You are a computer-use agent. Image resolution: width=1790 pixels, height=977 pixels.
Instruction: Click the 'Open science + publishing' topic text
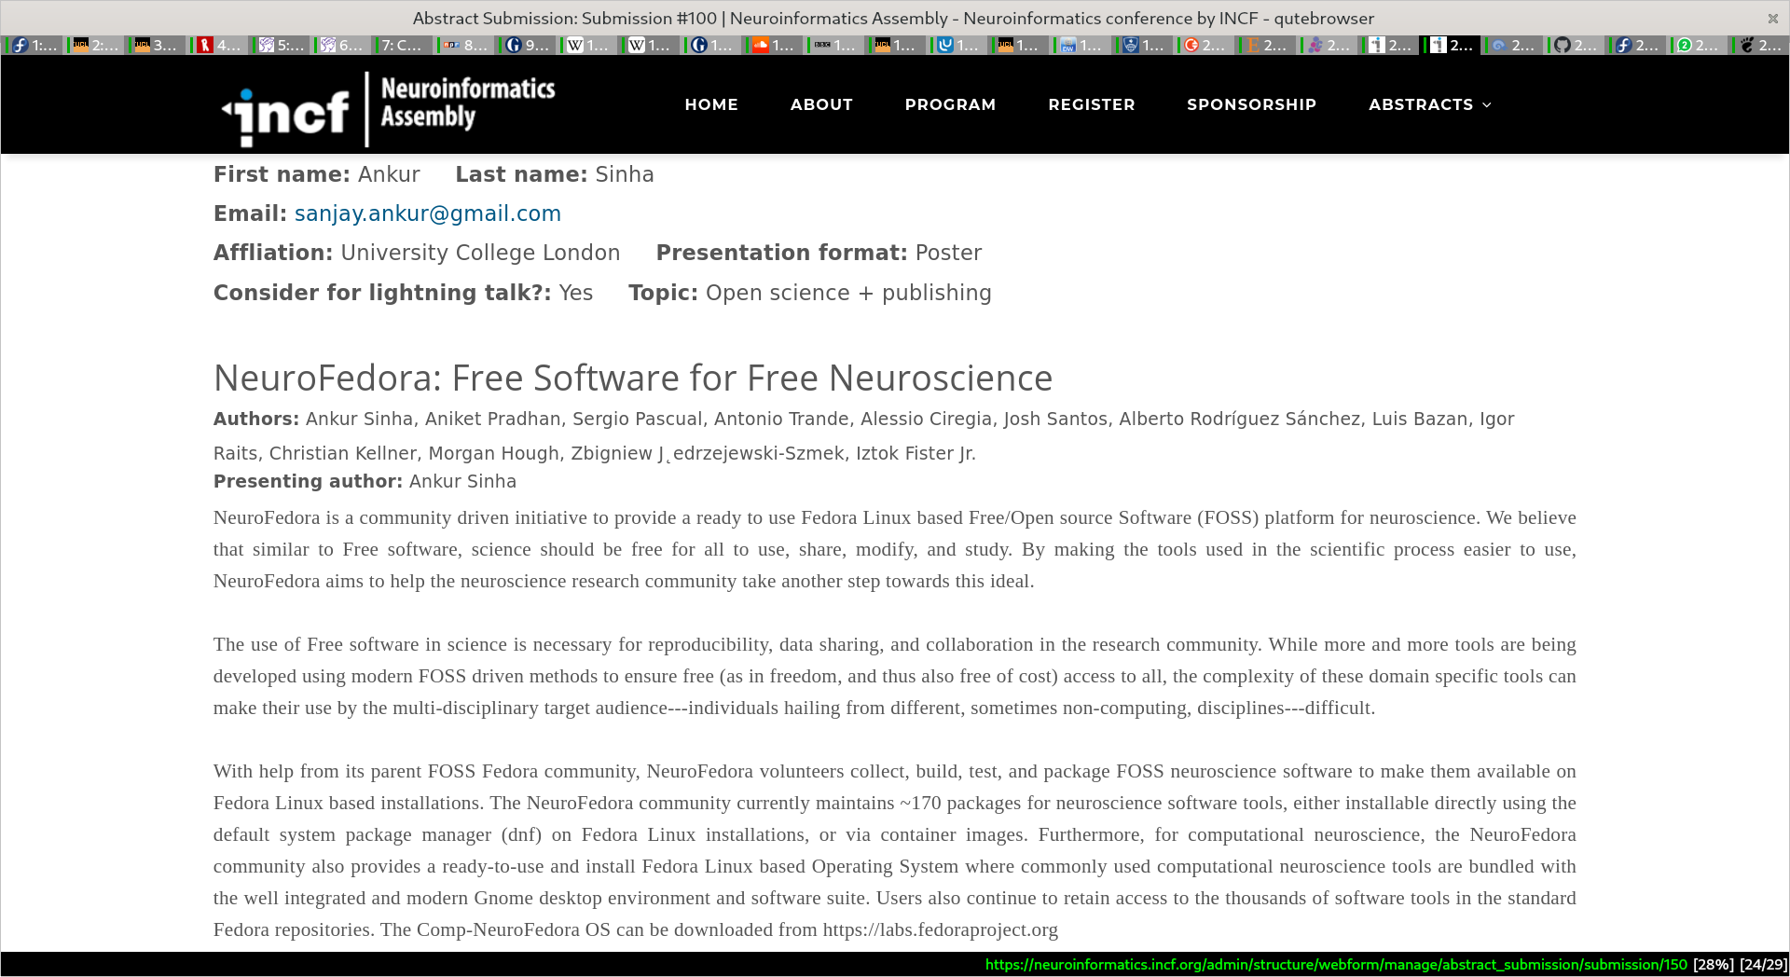click(x=848, y=293)
